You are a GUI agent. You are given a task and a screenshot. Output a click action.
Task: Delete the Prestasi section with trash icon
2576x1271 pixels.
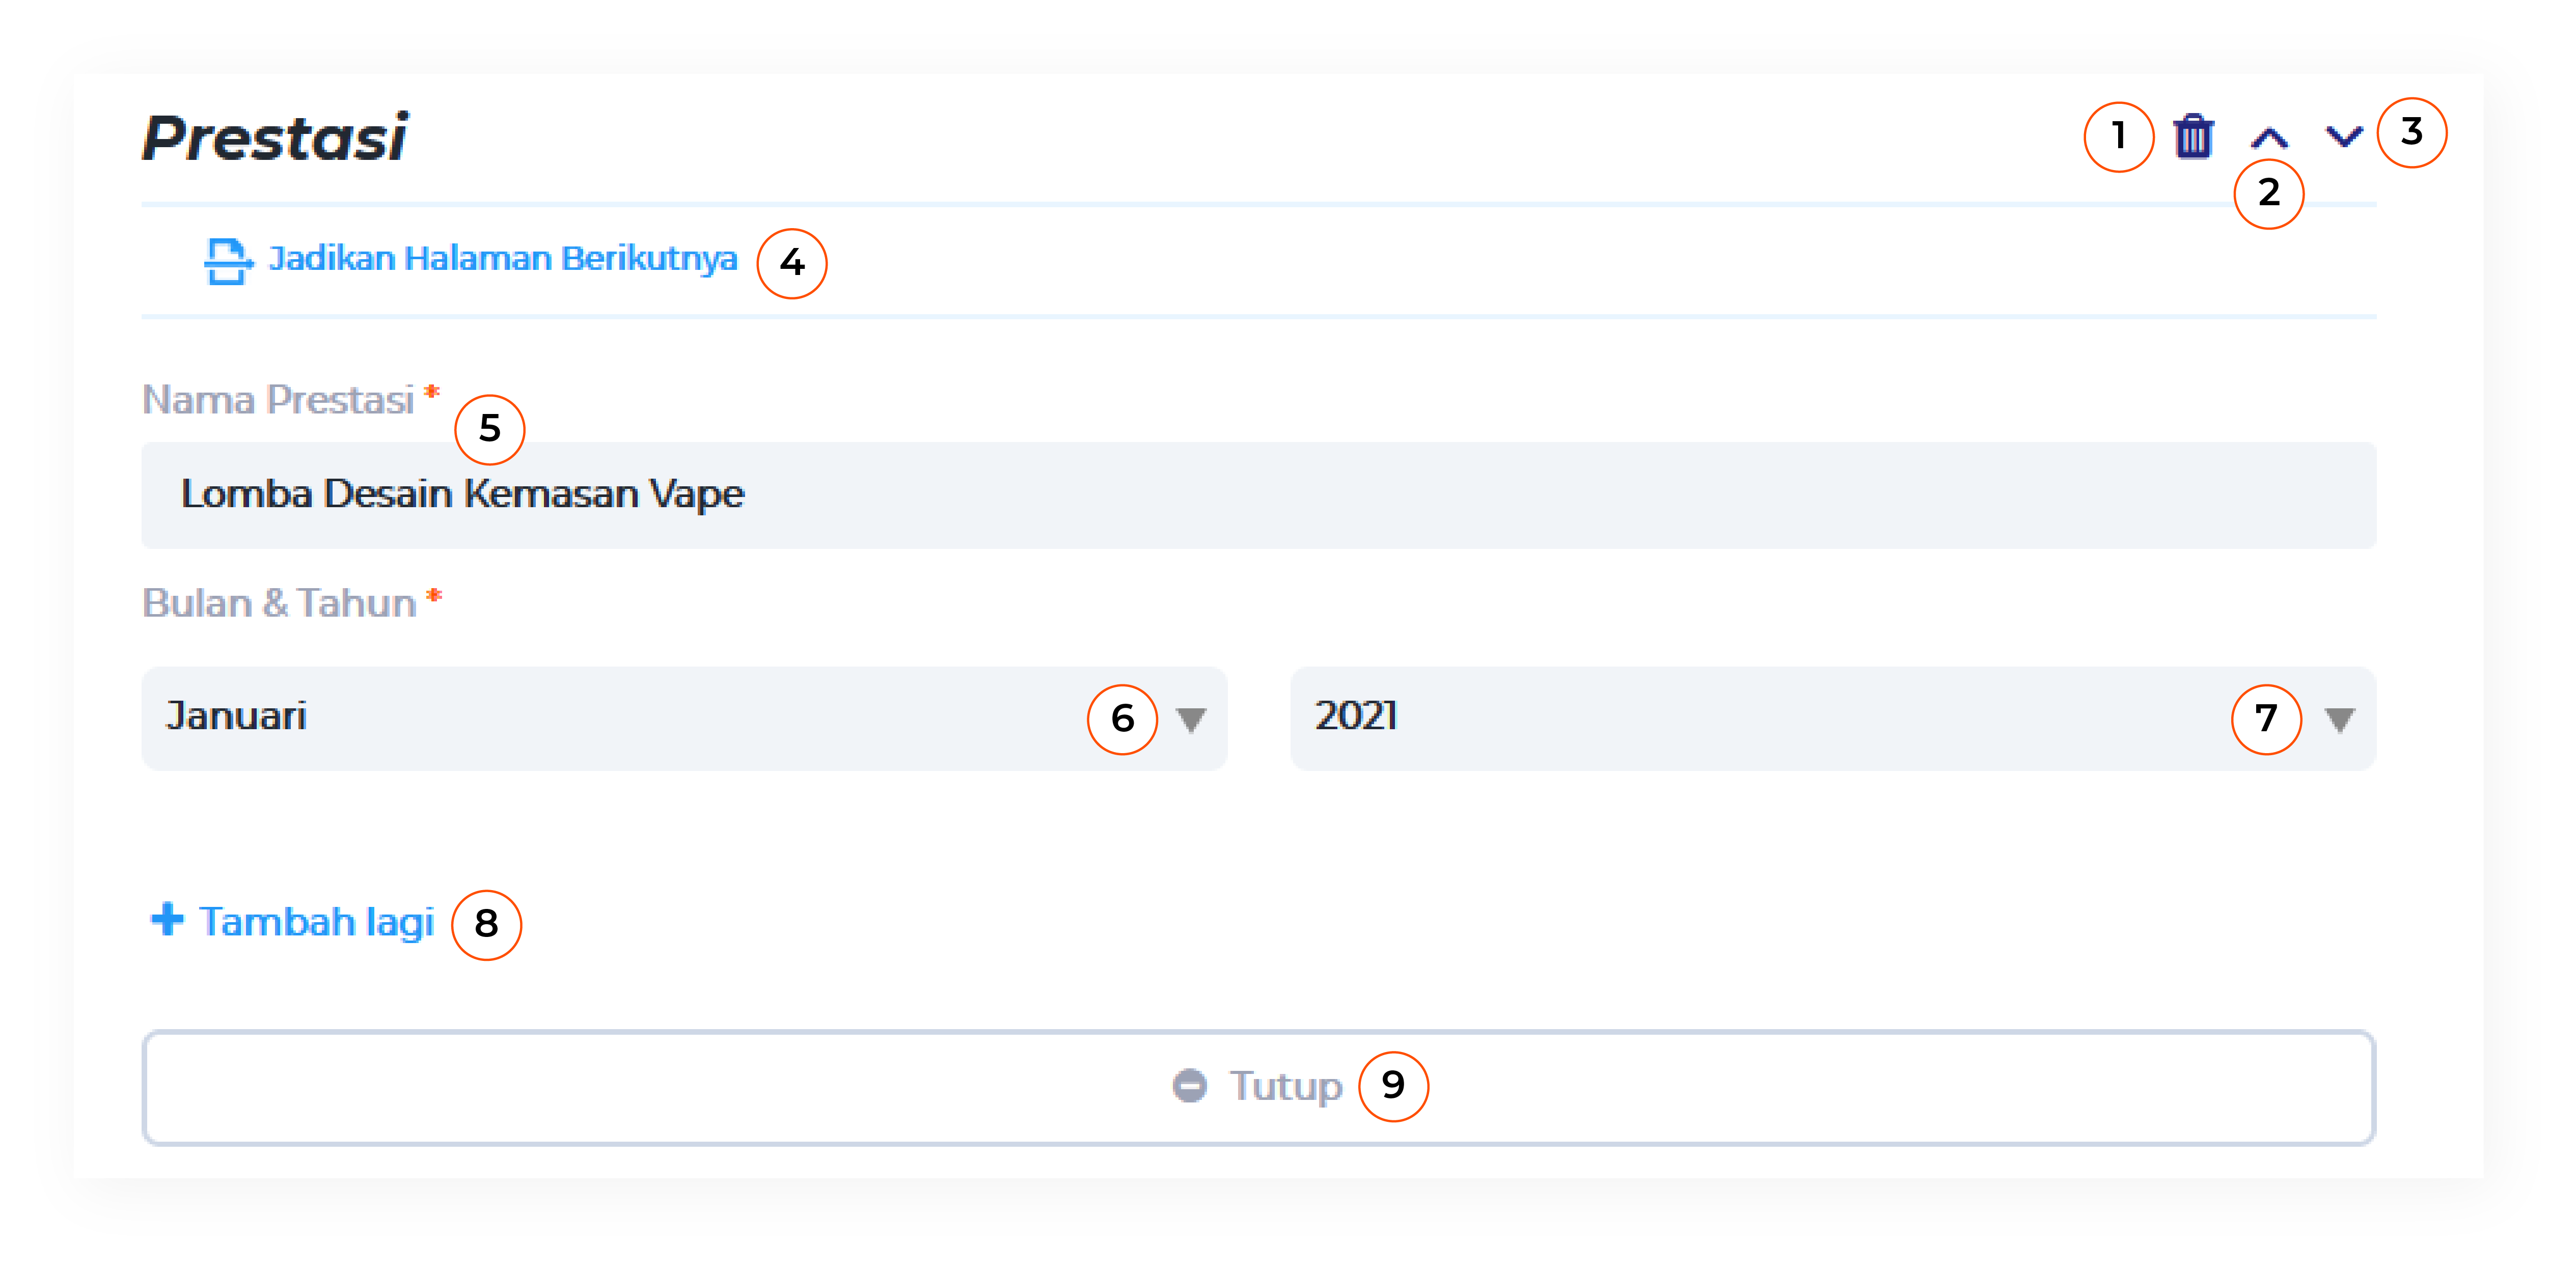[x=2193, y=137]
